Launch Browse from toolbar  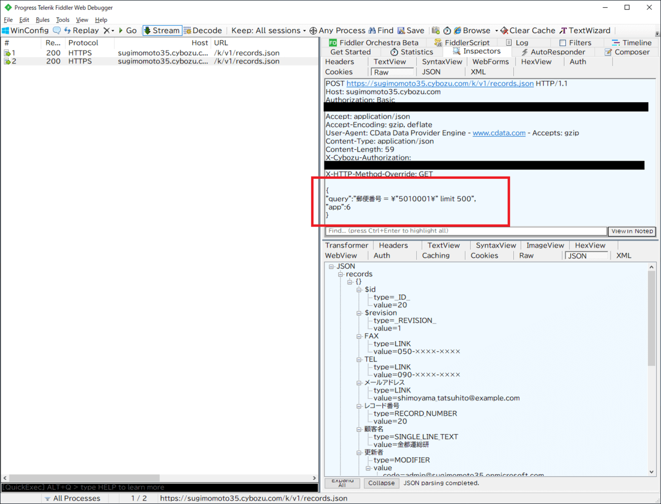click(472, 31)
